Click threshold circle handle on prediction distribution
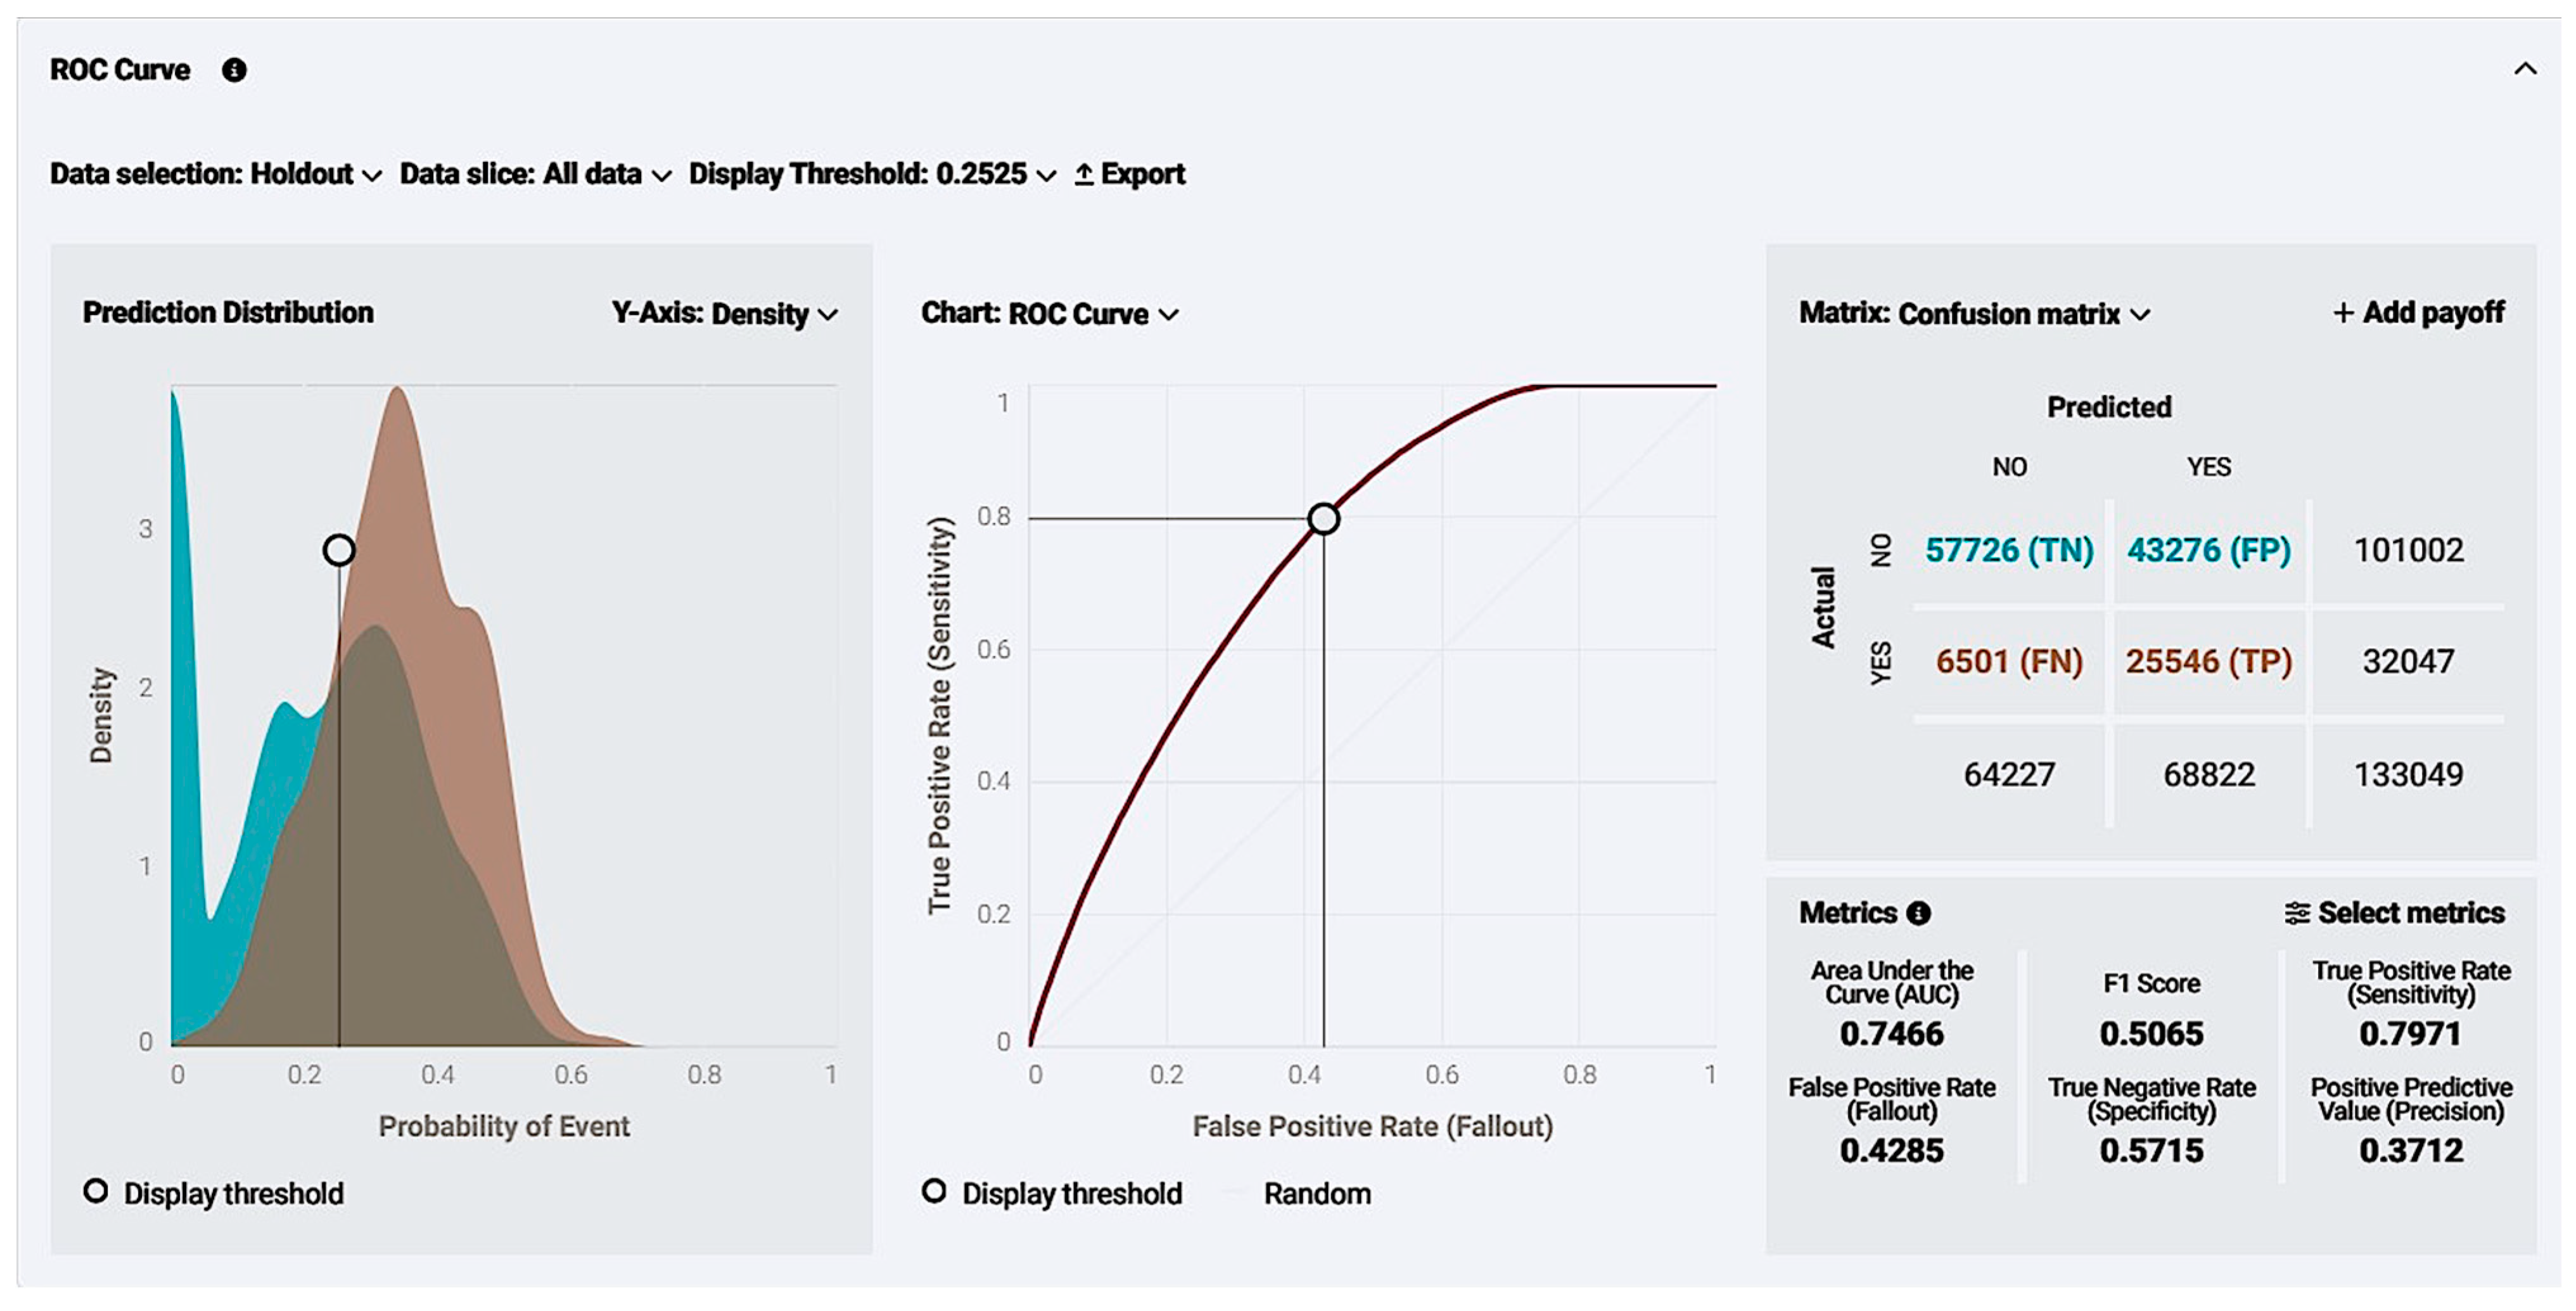This screenshot has width=2576, height=1311. click(x=339, y=550)
